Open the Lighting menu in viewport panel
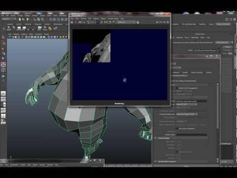 [24, 34]
